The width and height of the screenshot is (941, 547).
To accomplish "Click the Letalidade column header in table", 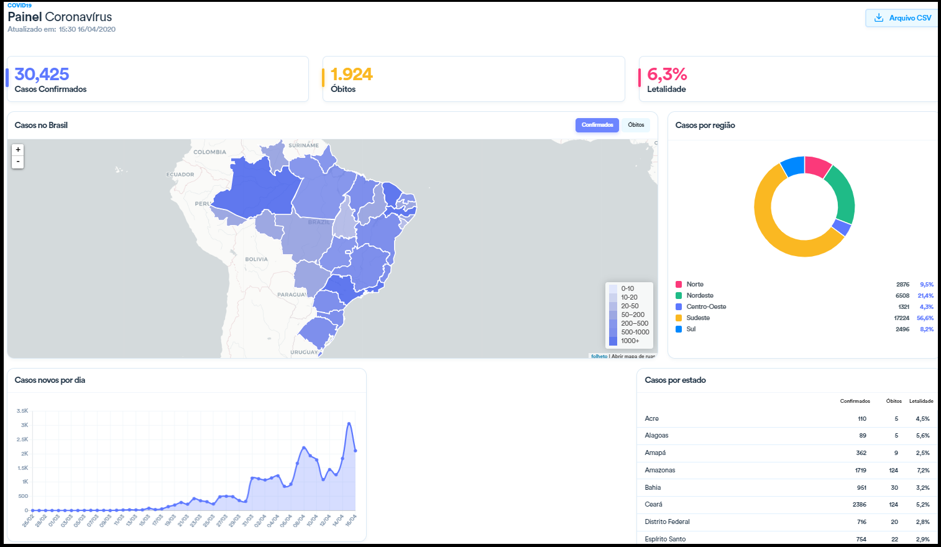I will [x=920, y=402].
